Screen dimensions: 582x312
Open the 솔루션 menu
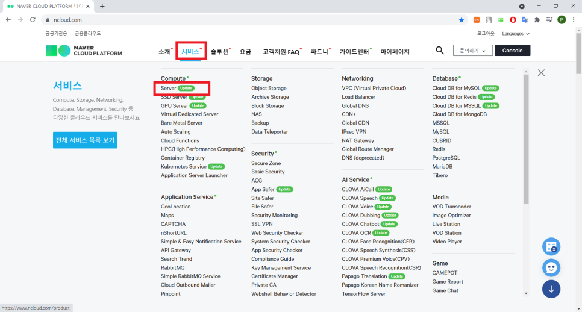[219, 52]
